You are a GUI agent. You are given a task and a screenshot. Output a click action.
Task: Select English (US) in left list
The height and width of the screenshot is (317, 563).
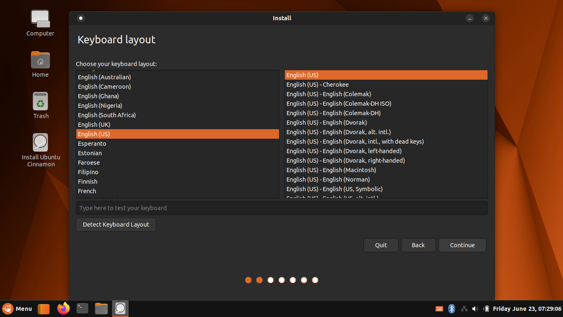click(178, 134)
